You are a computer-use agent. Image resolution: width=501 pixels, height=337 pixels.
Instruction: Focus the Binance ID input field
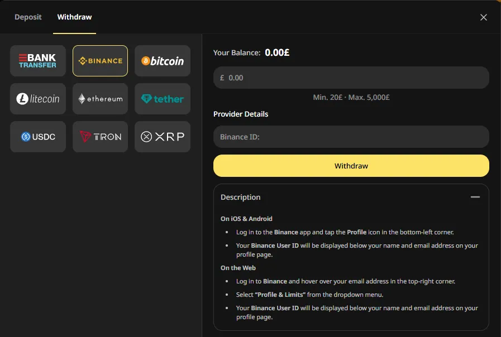coord(351,137)
